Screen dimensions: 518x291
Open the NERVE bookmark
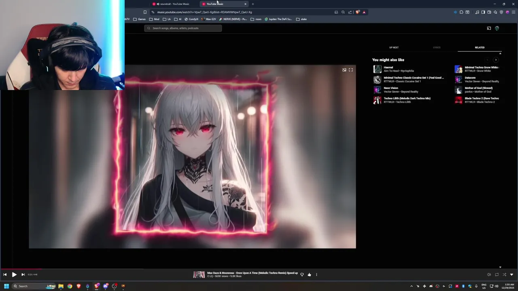click(233, 19)
